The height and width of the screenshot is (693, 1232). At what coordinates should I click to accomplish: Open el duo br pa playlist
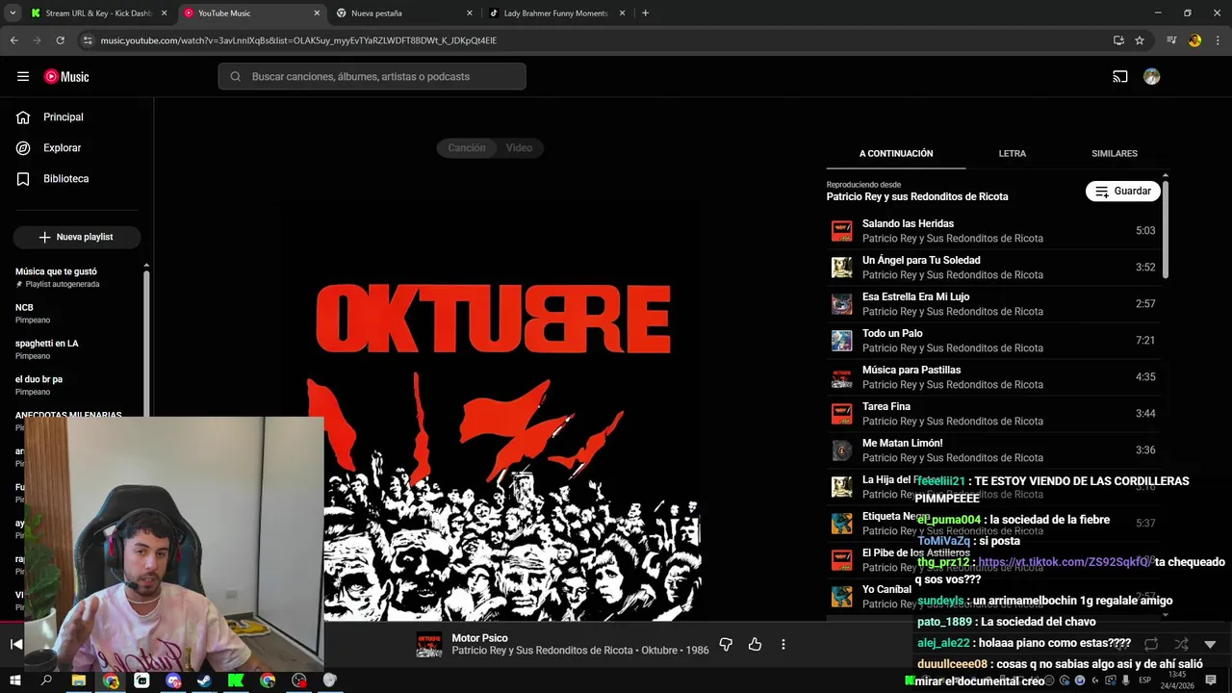pos(75,385)
